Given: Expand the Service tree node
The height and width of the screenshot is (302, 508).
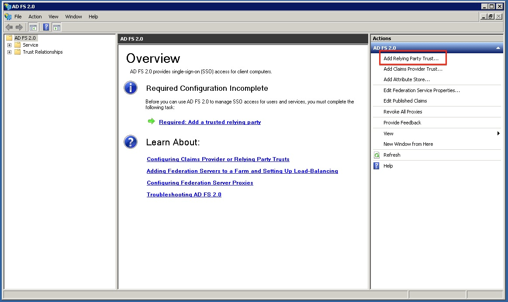Looking at the screenshot, I should (x=10, y=45).
